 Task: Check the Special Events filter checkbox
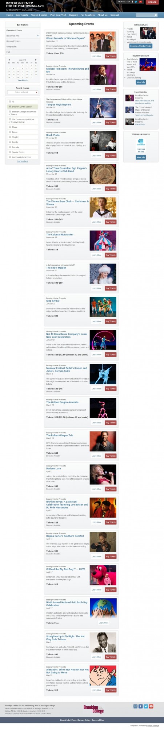[x=10, y=152]
